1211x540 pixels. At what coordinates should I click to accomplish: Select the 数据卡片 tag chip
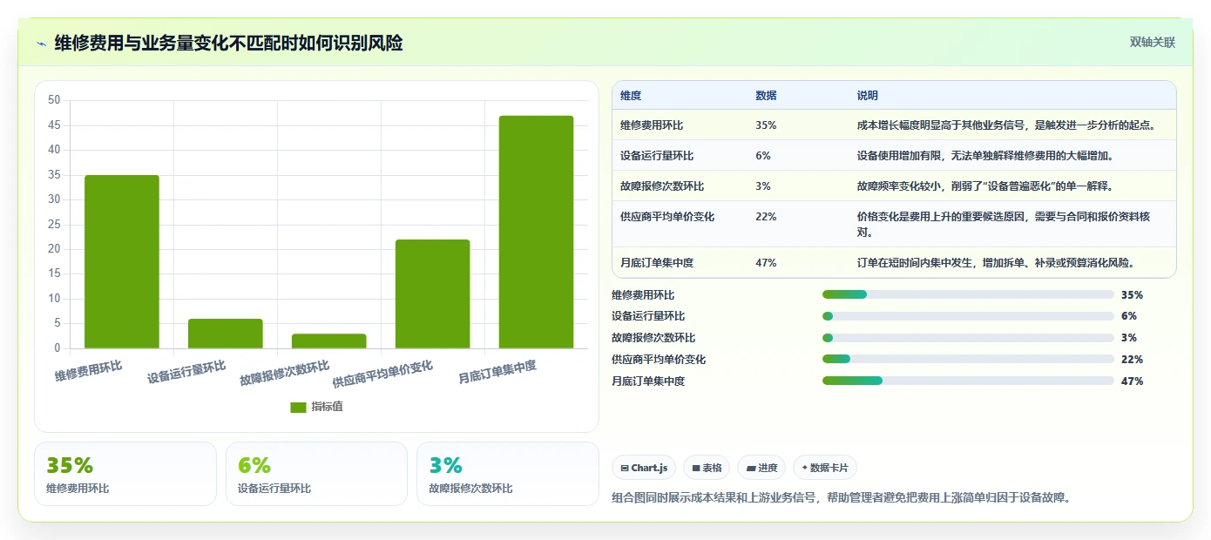coord(825,468)
